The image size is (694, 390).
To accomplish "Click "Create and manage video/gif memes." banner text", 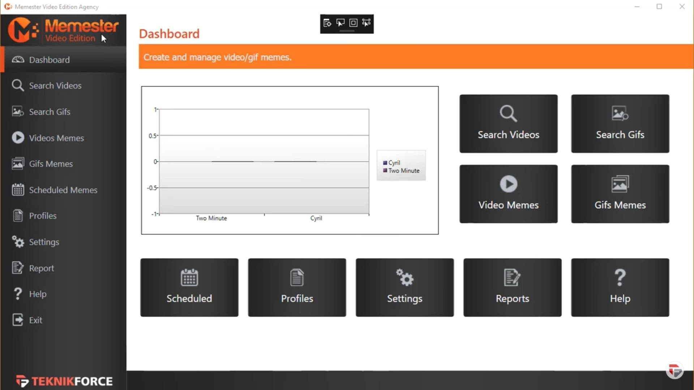I will click(217, 57).
